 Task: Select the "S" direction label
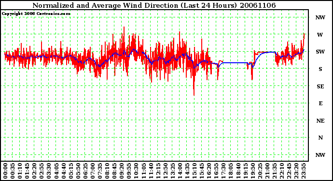tap(320, 69)
